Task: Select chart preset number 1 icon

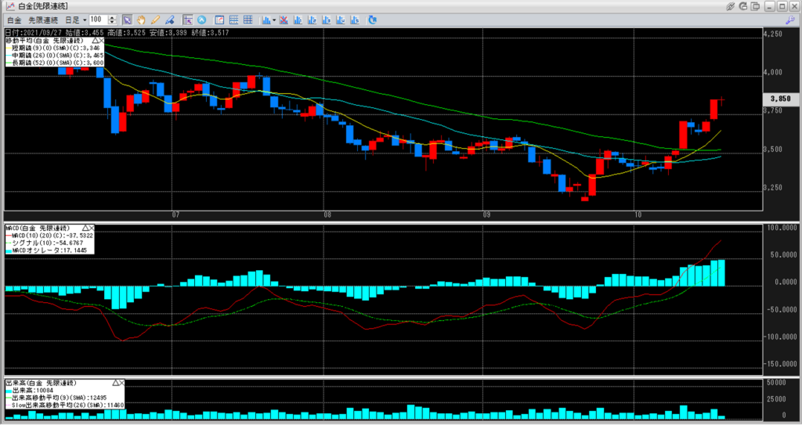Action: [298, 19]
